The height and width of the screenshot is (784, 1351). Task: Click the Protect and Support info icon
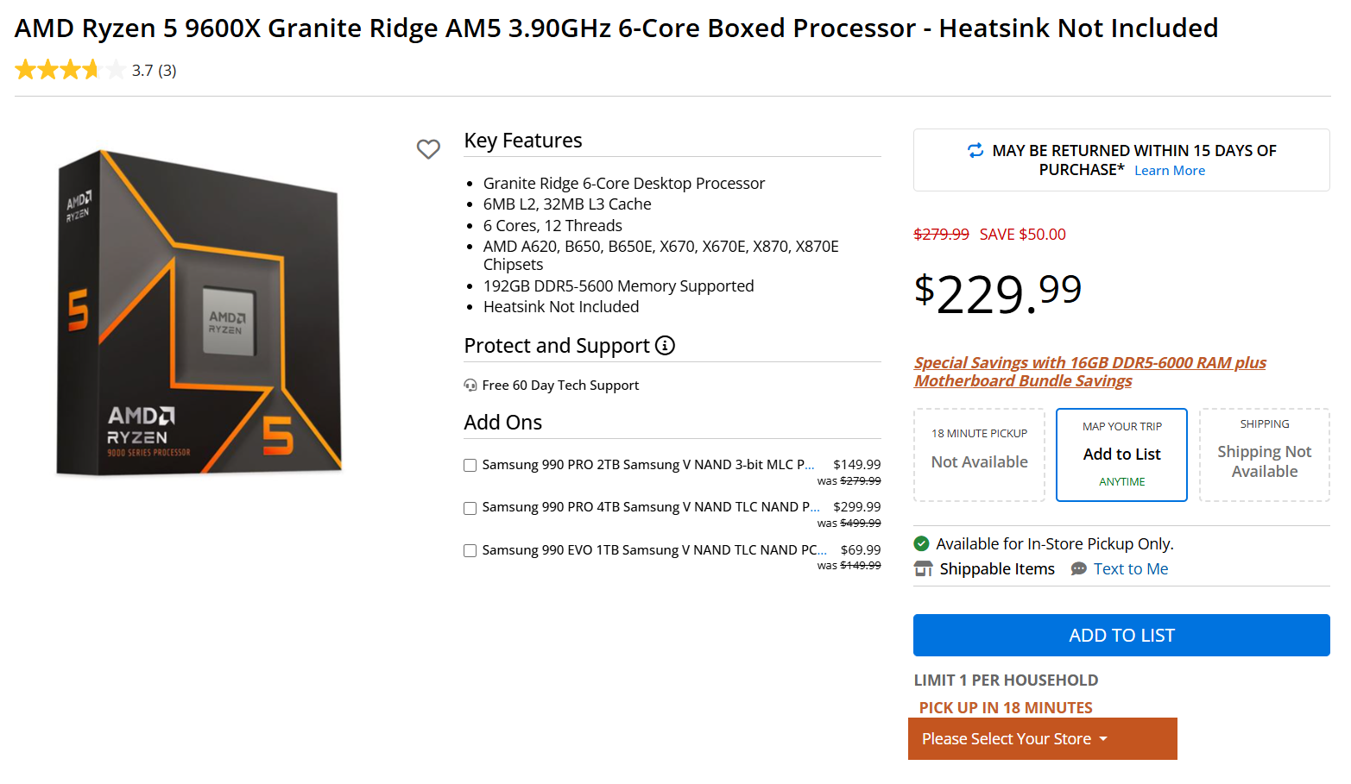point(665,346)
